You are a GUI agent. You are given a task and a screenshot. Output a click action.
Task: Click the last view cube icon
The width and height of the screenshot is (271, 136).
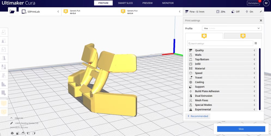point(34,133)
